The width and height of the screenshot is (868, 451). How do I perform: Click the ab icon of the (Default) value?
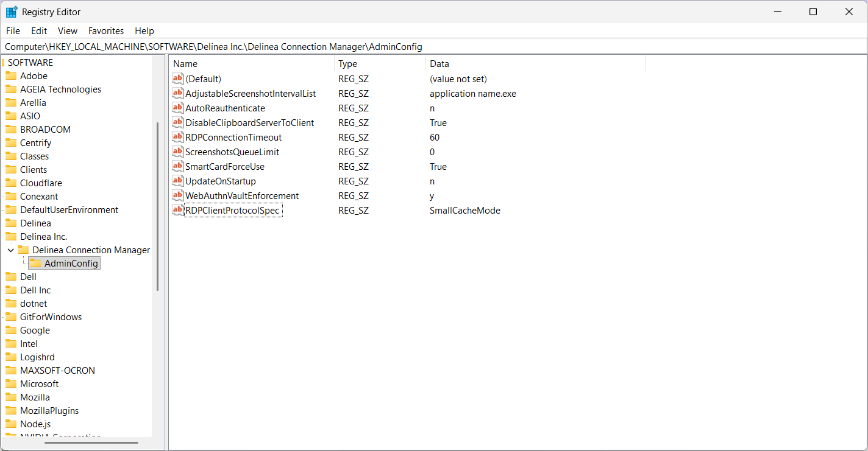click(178, 79)
